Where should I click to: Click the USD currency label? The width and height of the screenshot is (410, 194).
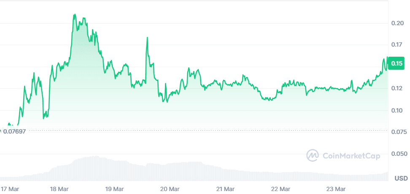coord(401,178)
